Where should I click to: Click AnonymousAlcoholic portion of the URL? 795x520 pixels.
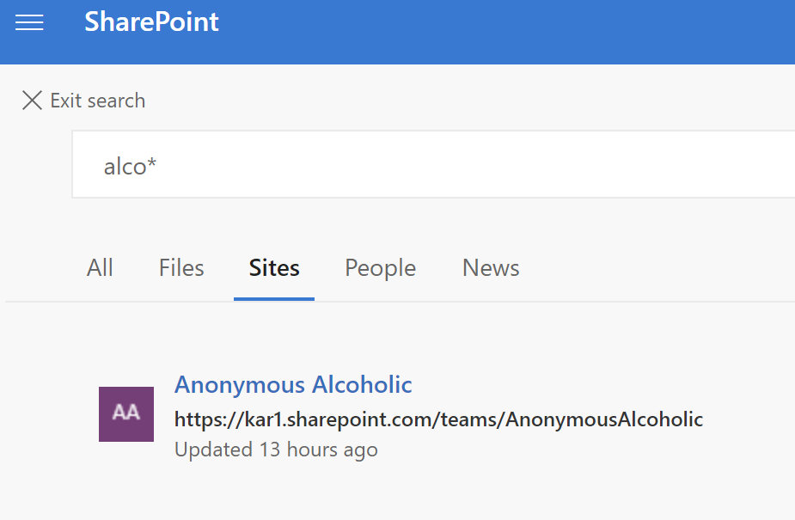[x=604, y=419]
